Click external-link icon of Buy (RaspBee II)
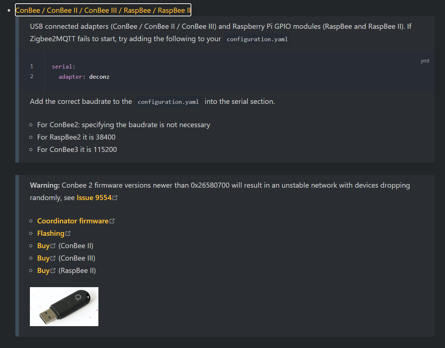 (53, 271)
